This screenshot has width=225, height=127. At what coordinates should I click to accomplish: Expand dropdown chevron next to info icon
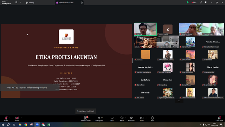[20, 2]
